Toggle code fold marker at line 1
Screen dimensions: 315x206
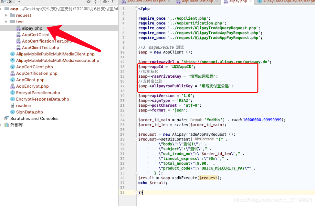pos(136,9)
